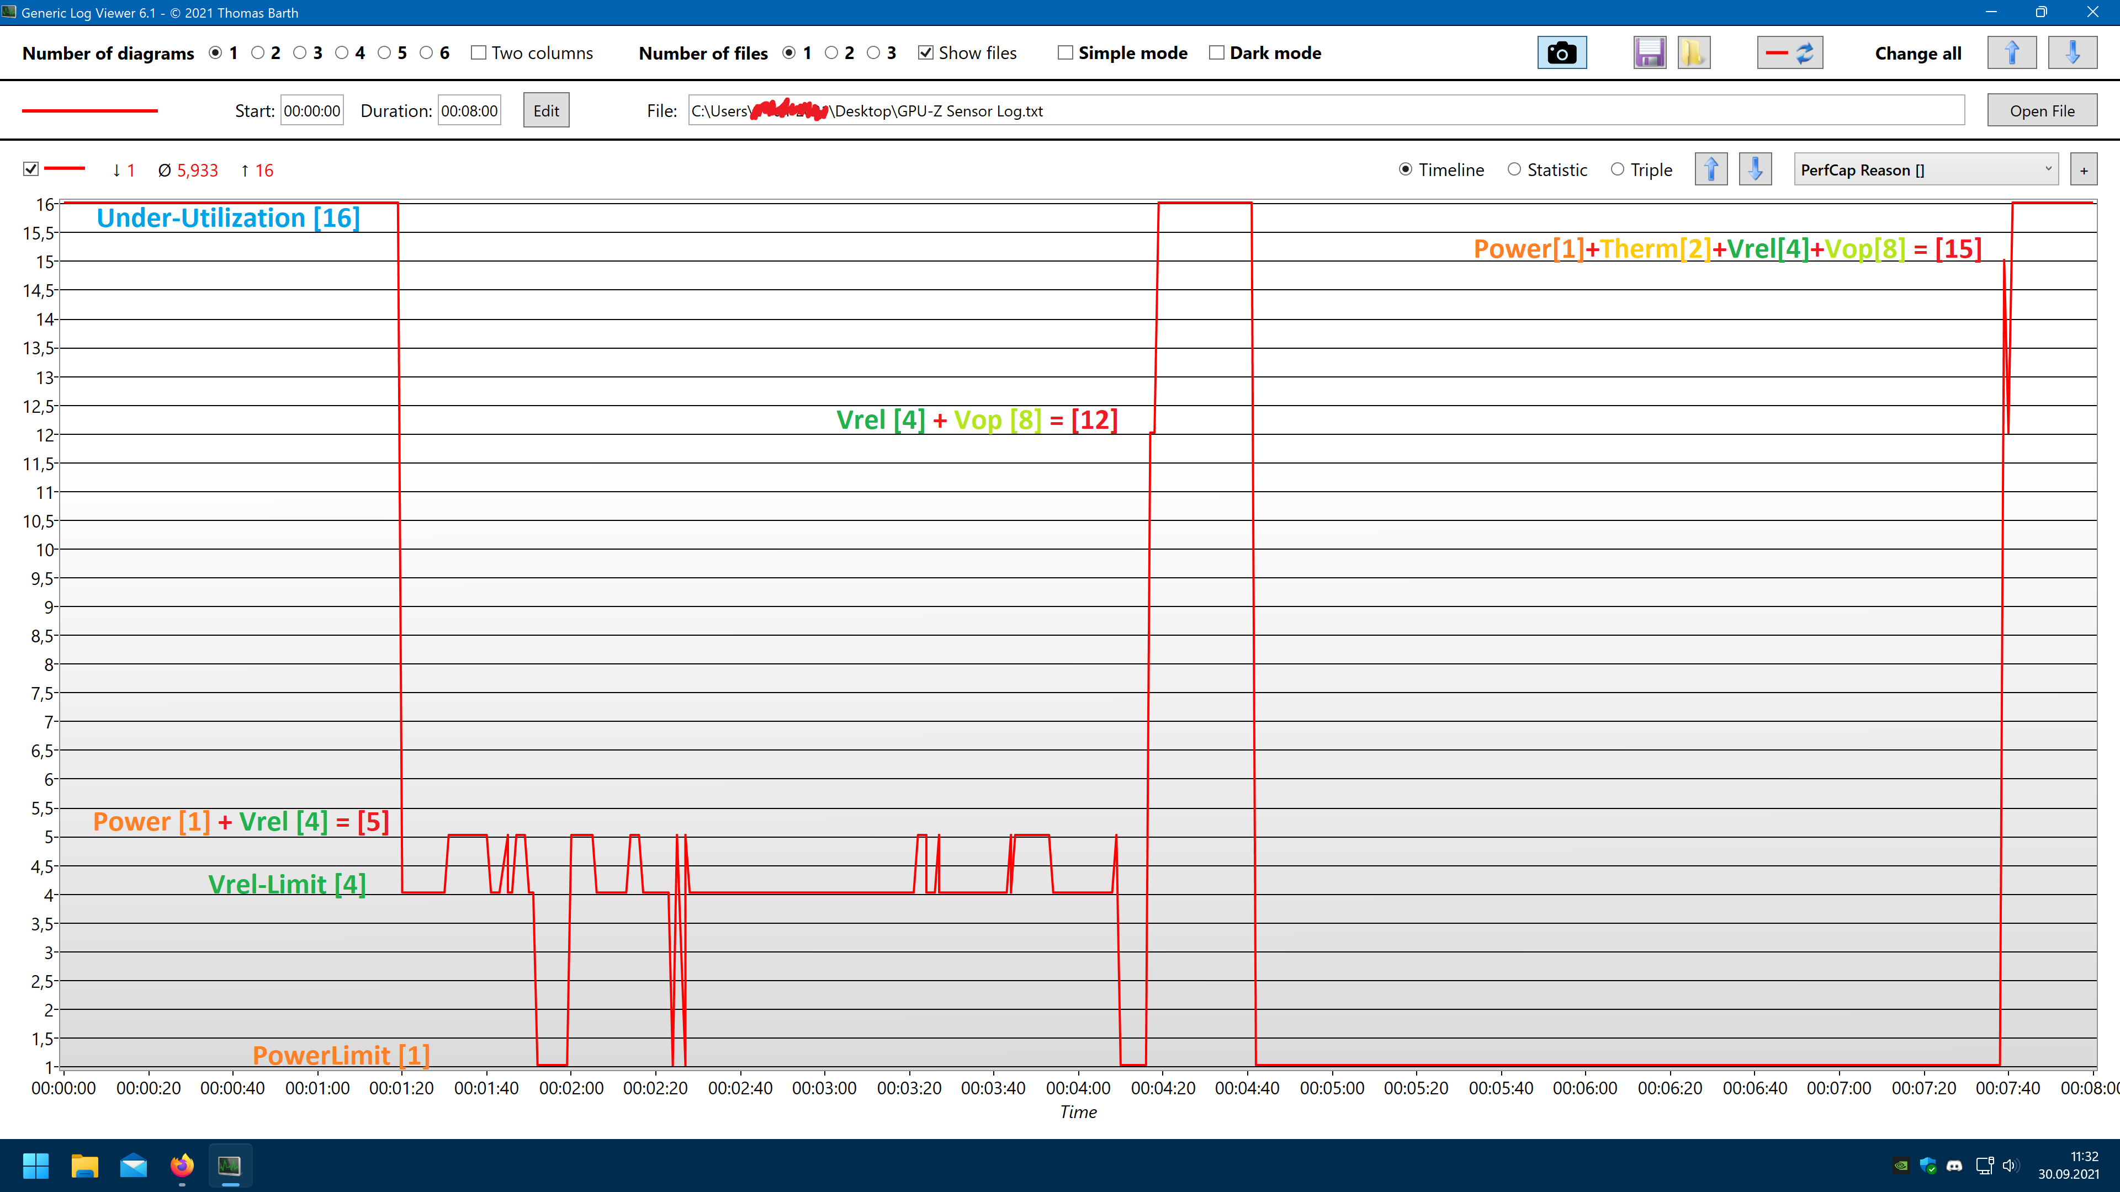
Task: Click the Vrel-Limit [4] annotation
Action: pyautogui.click(x=287, y=884)
